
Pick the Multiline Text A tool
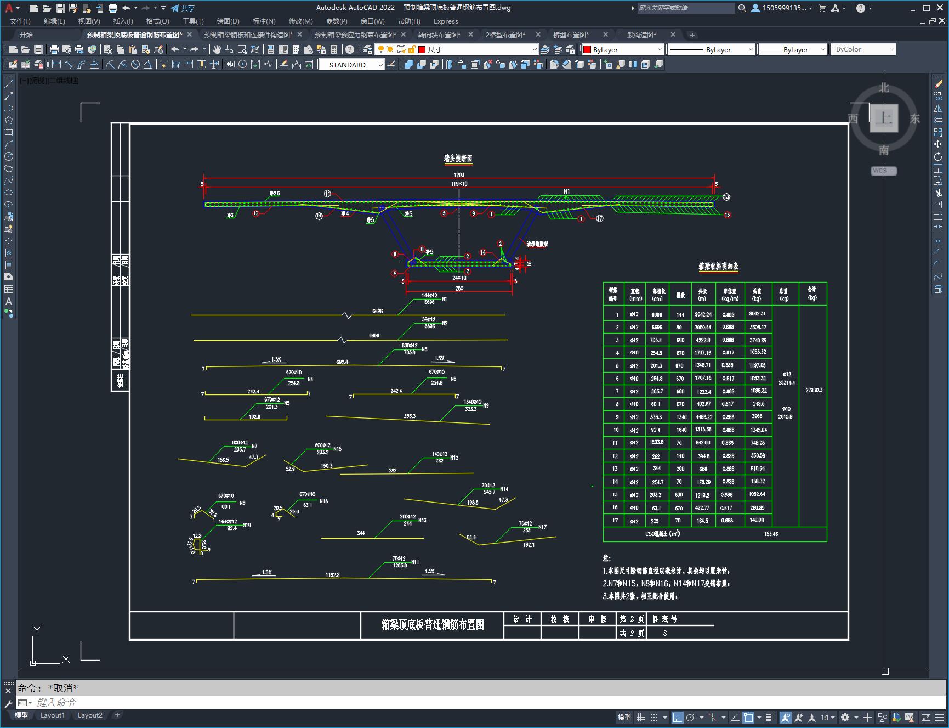tap(9, 301)
